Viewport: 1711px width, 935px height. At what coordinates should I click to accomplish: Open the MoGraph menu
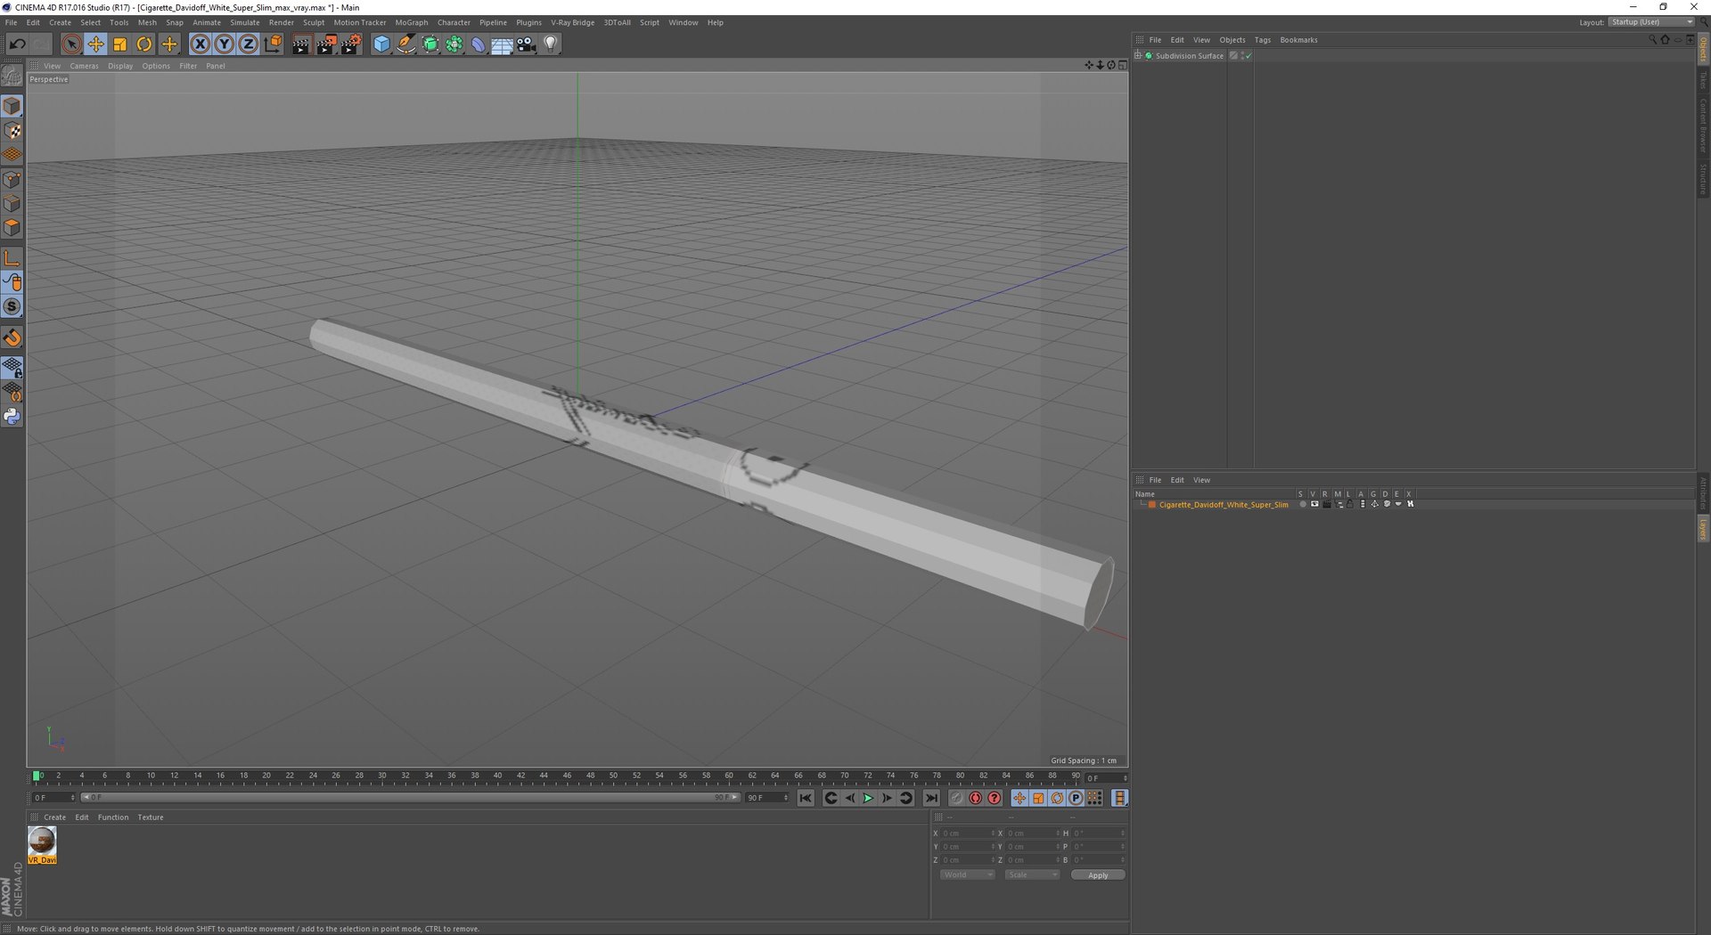(411, 22)
